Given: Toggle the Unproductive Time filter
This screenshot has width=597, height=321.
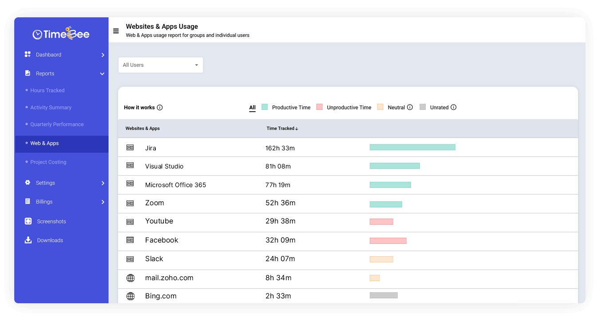Looking at the screenshot, I should 349,107.
